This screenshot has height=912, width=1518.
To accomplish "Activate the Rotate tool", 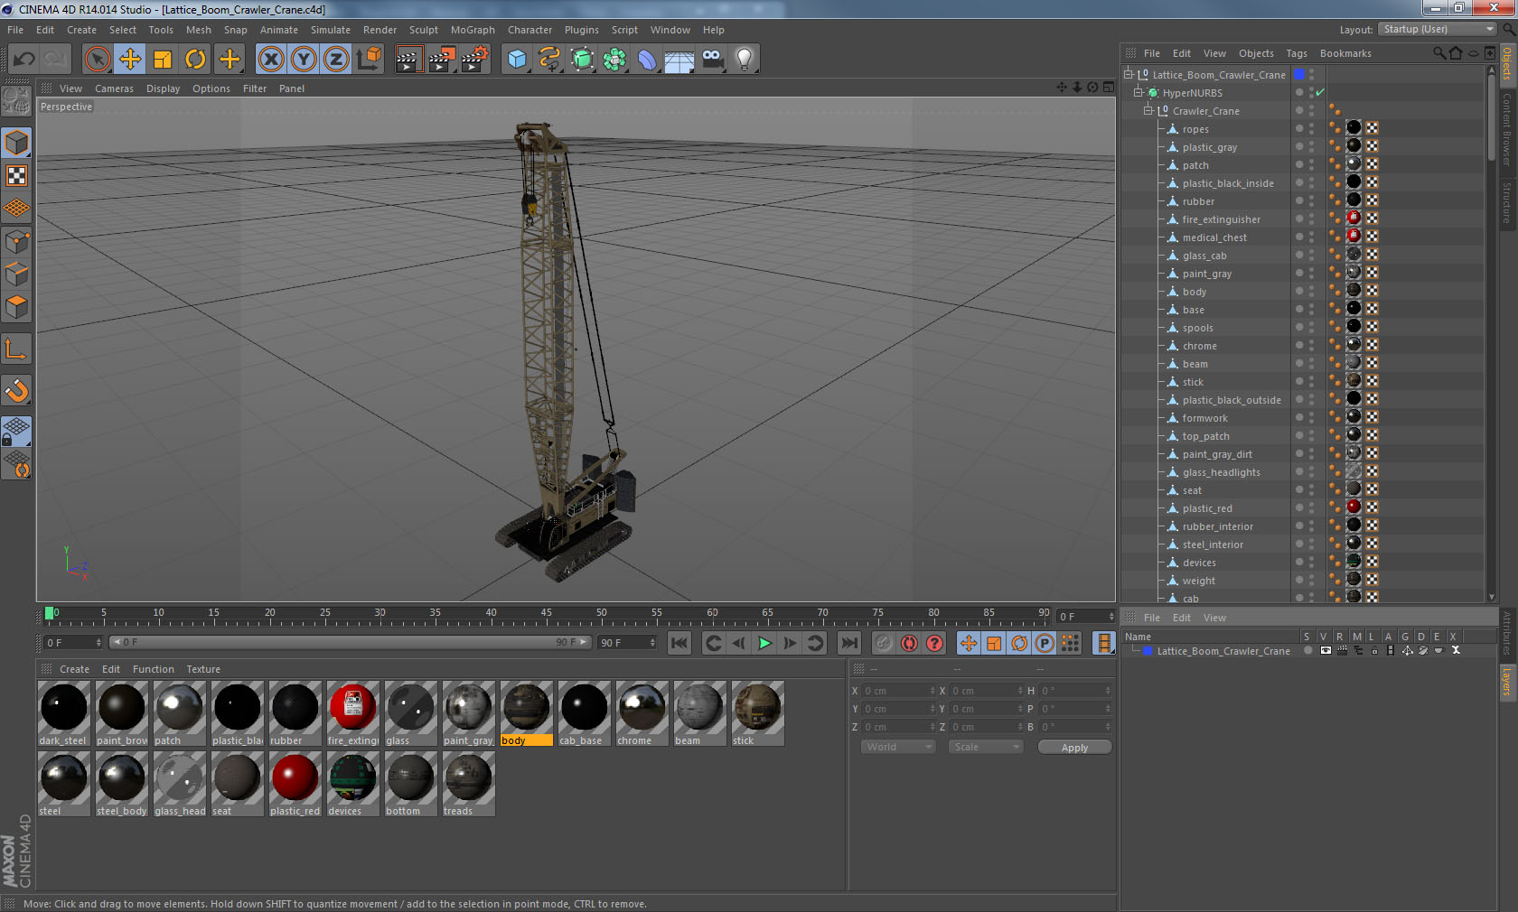I will [x=195, y=60].
